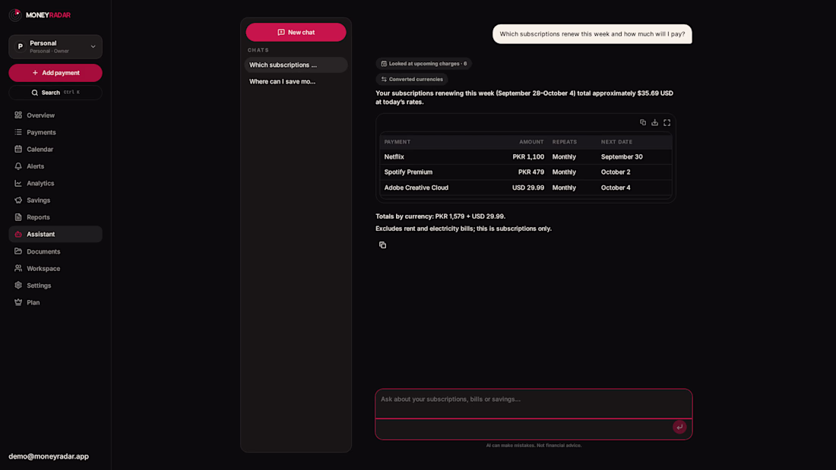836x470 pixels.
Task: Click the AMOUNT column header
Action: pyautogui.click(x=531, y=142)
